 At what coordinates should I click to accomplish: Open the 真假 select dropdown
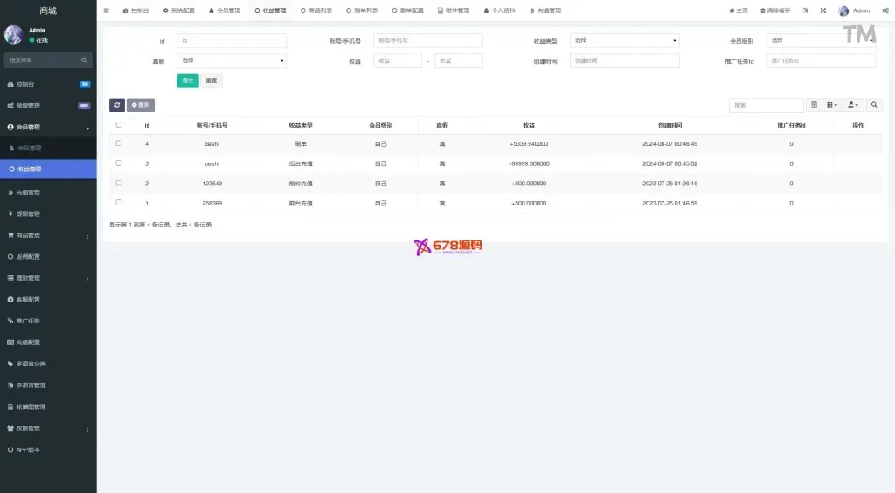[x=232, y=60]
